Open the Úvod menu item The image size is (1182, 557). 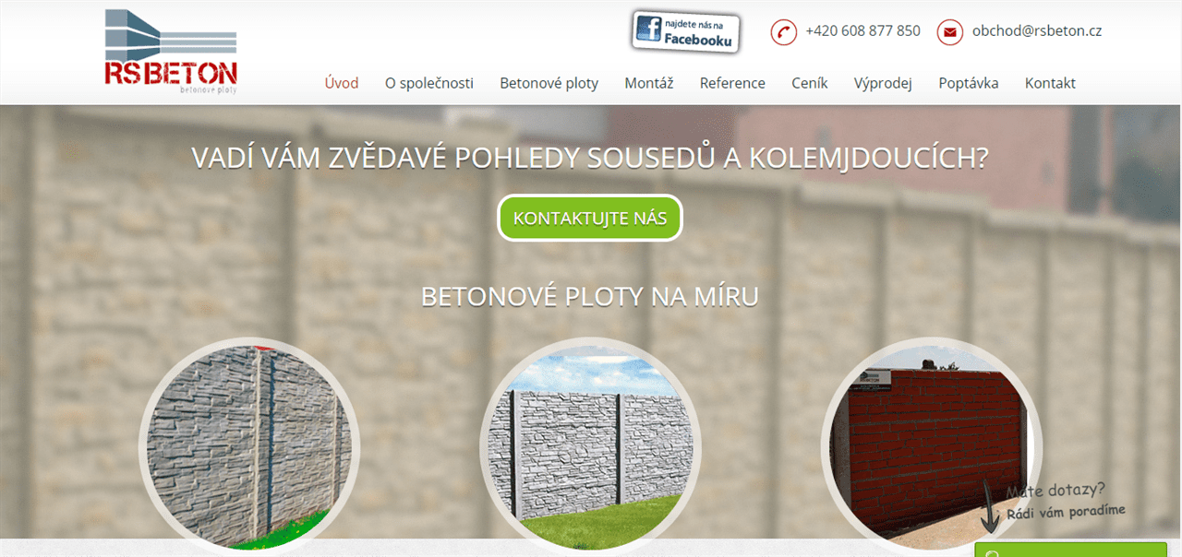click(342, 83)
